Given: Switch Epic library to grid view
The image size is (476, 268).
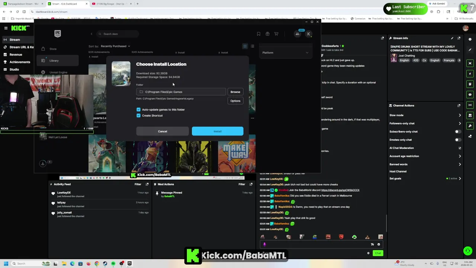Looking at the screenshot, I should pos(245,46).
